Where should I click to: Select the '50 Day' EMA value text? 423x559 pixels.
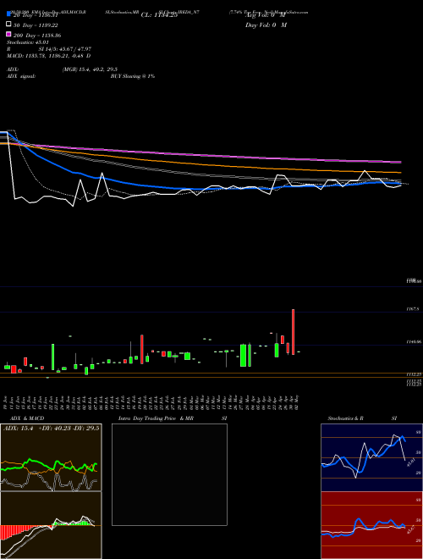tap(36, 25)
